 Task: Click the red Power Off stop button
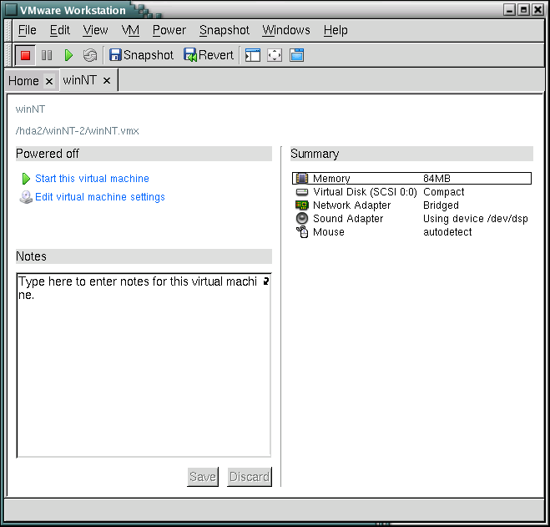25,55
